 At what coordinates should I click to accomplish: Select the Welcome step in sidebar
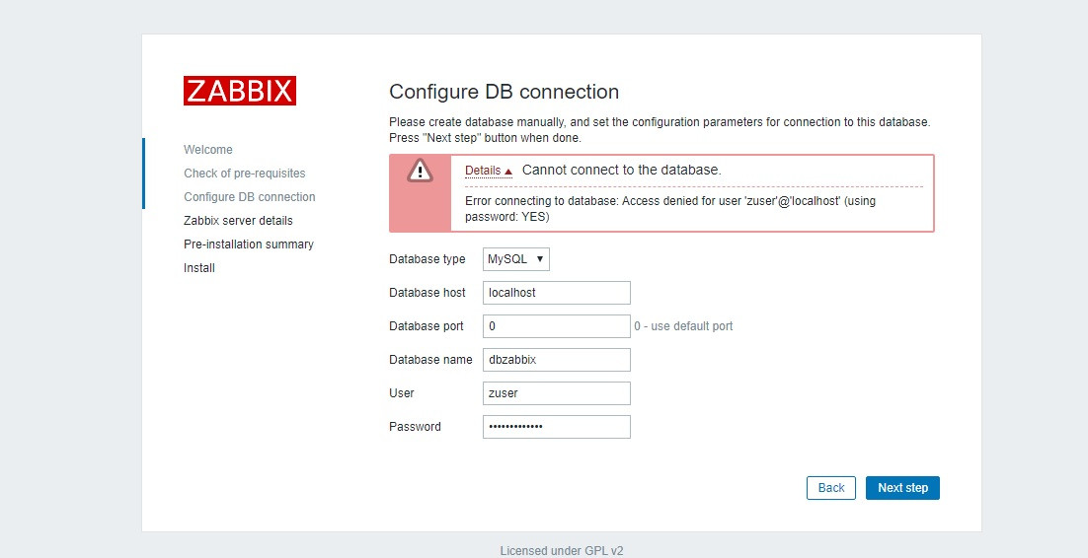208,150
